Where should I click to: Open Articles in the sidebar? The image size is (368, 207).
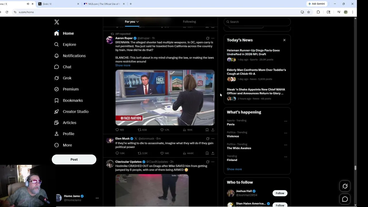65,123
